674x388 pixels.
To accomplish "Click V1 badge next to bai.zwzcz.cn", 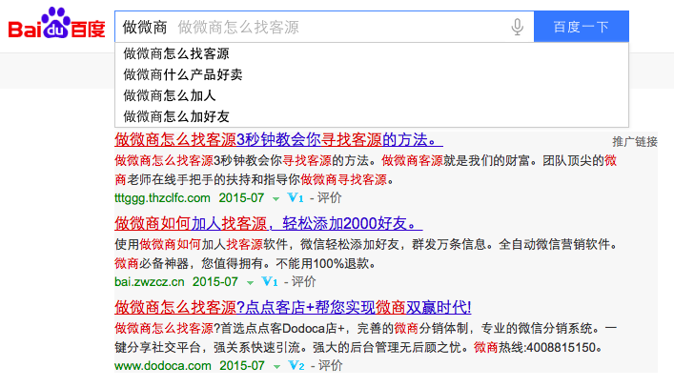I will pyautogui.click(x=269, y=282).
